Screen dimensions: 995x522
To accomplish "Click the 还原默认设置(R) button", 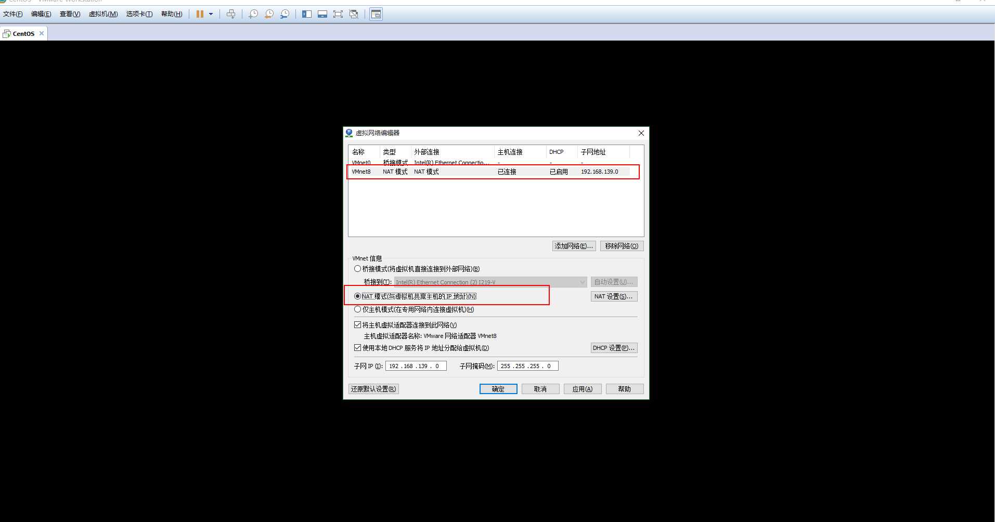I will click(x=373, y=389).
